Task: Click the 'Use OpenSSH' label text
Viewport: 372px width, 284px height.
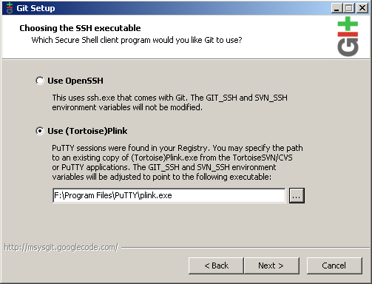Action: pyautogui.click(x=75, y=81)
